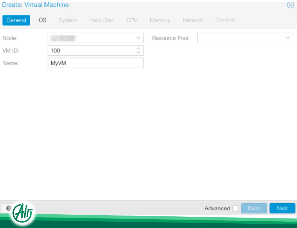Click the 'Resource Pool:' label
Screen dimensions: 297x228
point(171,38)
